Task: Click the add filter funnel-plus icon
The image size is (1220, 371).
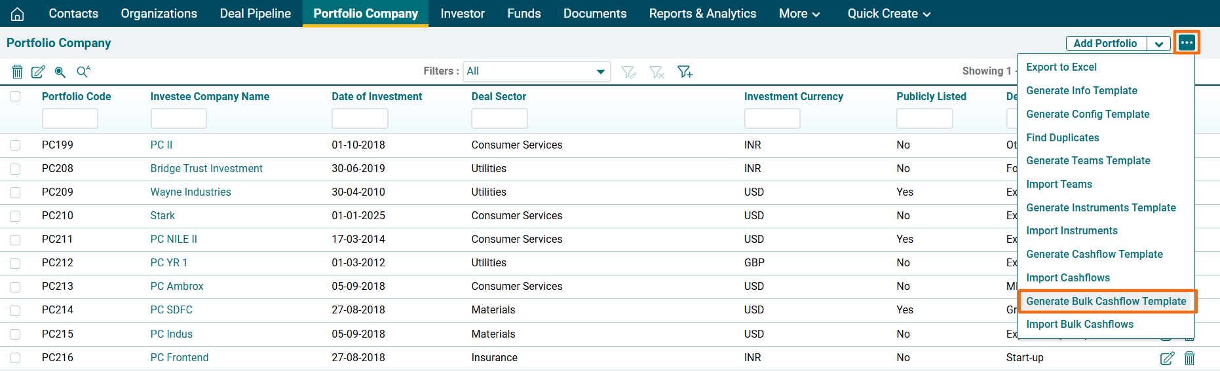Action: point(685,71)
